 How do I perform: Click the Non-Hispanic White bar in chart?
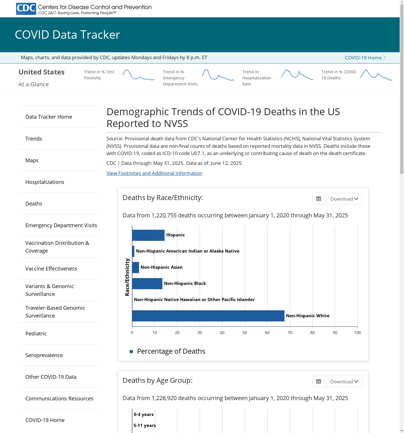pyautogui.click(x=208, y=316)
